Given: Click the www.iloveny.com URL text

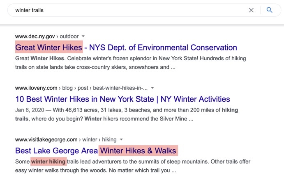Looking at the screenshot, I should (x=36, y=88).
